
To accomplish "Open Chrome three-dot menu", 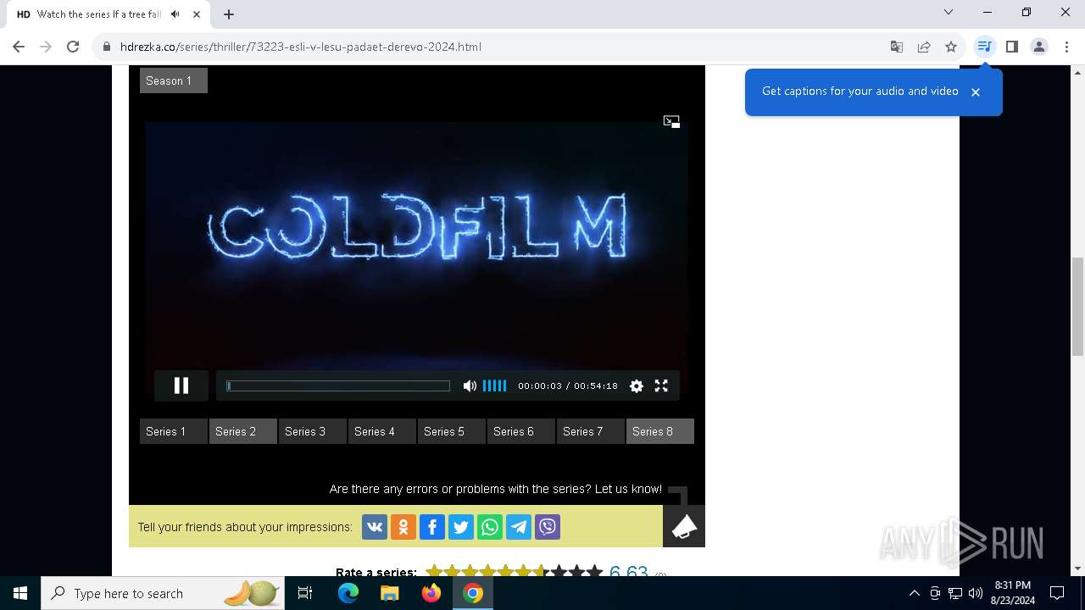I will pyautogui.click(x=1066, y=47).
